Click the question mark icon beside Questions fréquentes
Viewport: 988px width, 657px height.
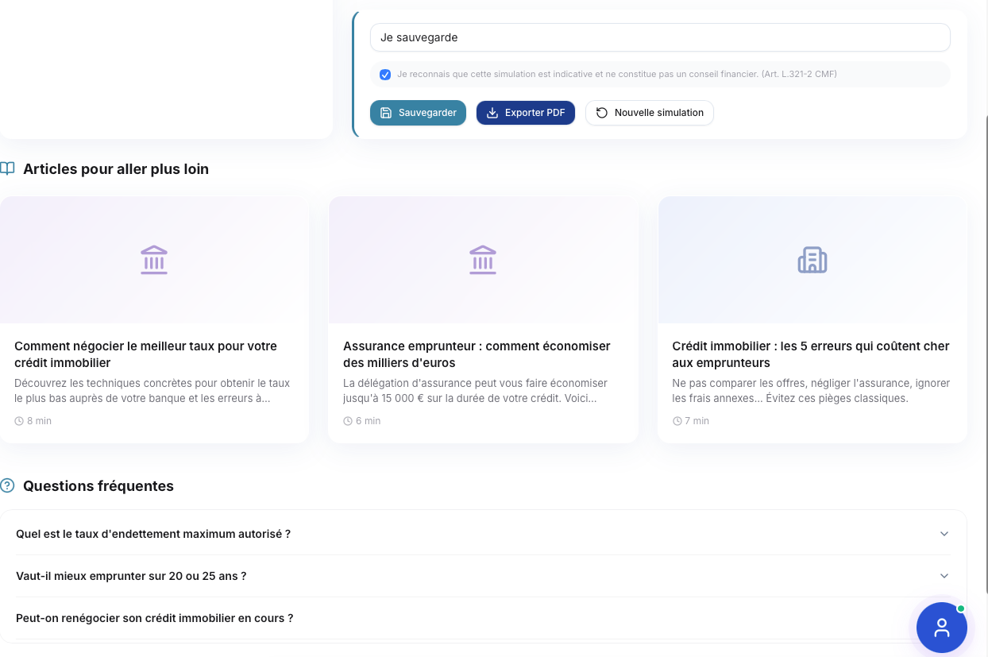coord(8,485)
